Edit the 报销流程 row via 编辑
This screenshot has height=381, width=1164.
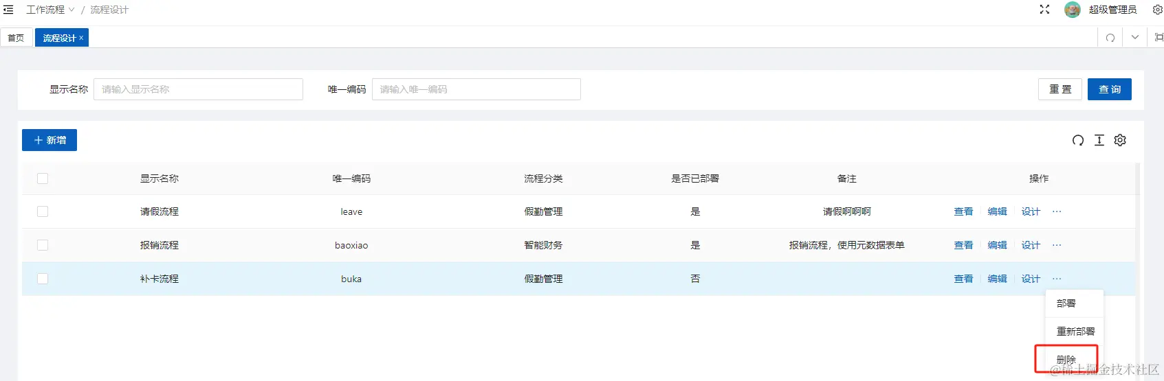click(997, 245)
